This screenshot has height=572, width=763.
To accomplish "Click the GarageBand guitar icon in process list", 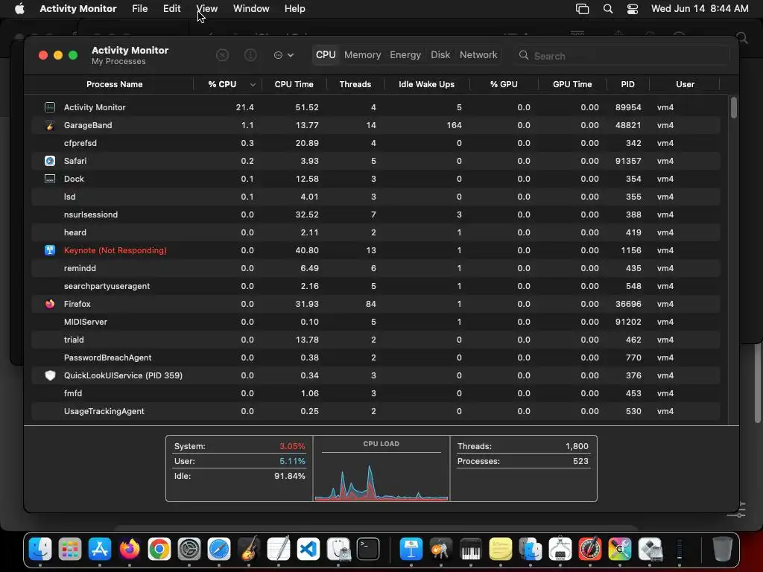I will click(50, 125).
